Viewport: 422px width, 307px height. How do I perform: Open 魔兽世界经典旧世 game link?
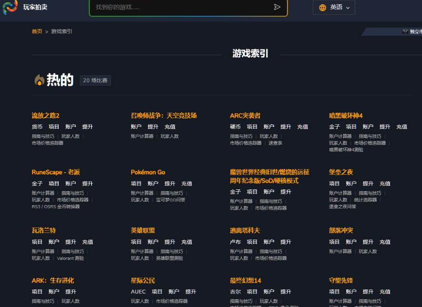click(269, 176)
